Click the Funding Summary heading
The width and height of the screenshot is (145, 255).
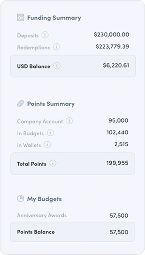click(x=54, y=18)
